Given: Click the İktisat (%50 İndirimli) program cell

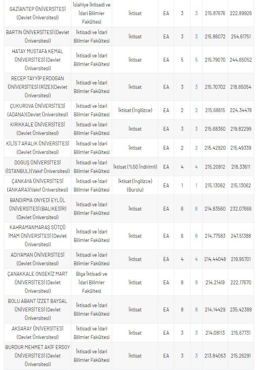Looking at the screenshot, I should click(135, 167).
